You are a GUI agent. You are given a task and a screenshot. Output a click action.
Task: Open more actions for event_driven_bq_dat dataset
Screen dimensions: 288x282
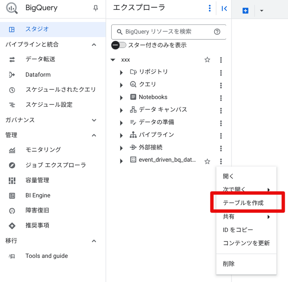click(221, 161)
